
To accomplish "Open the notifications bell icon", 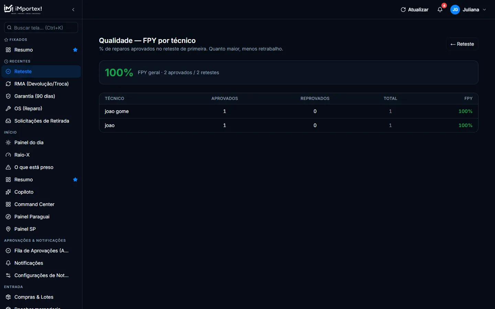I will tap(440, 10).
